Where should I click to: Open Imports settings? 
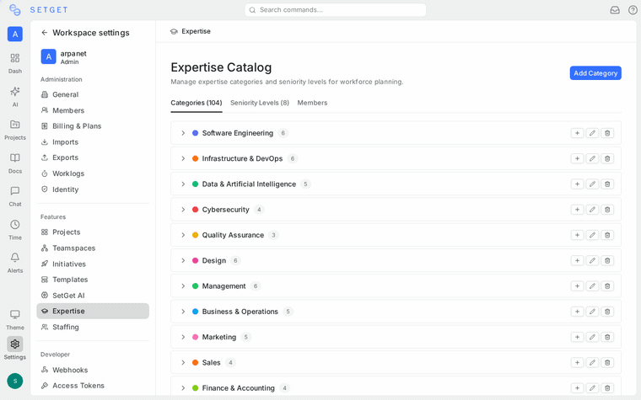coord(93,142)
